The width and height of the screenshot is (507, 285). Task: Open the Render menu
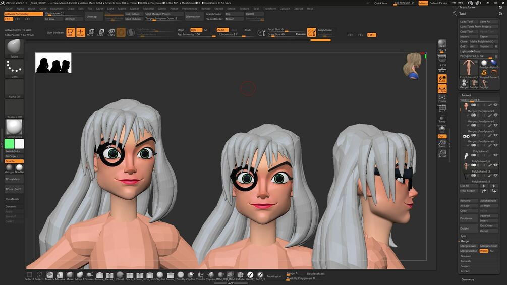[x=206, y=9]
